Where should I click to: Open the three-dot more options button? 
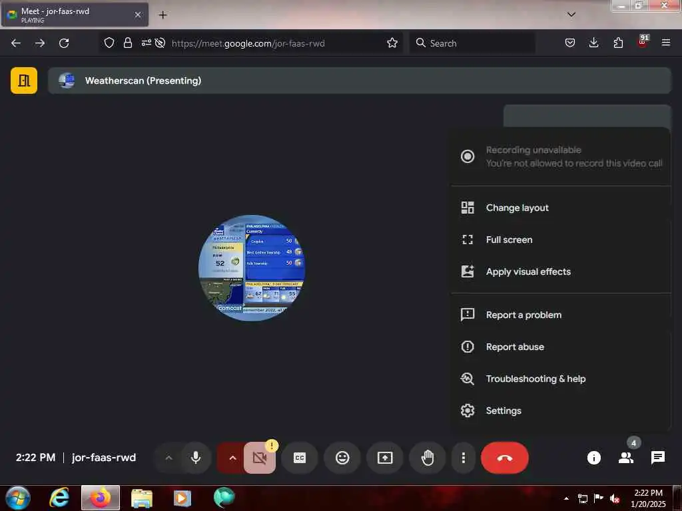coord(464,458)
